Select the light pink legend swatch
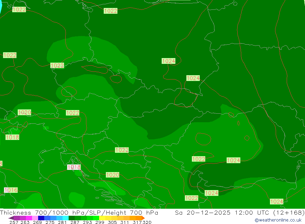Screen dimensions: 305x224 click(35, 218)
